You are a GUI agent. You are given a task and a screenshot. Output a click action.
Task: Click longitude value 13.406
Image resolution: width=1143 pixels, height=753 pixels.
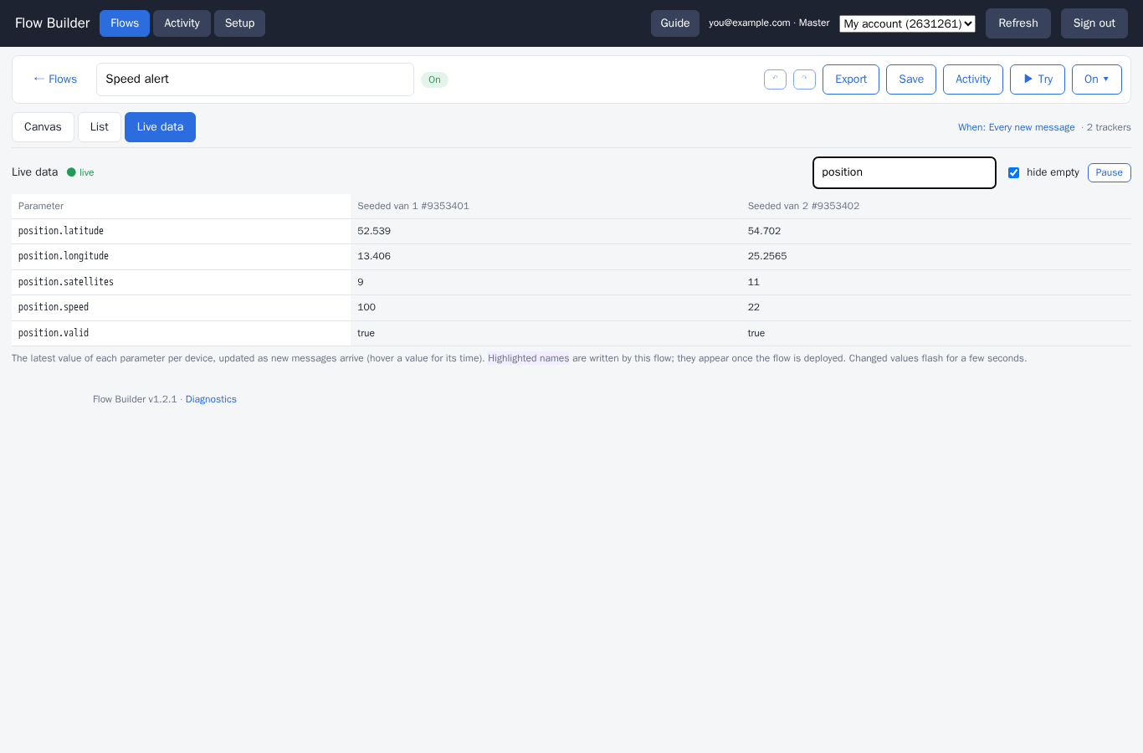(374, 256)
